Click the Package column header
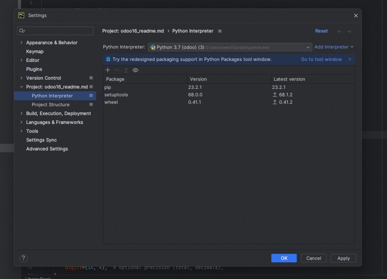Viewport: 387px width, 279px height. (145, 79)
